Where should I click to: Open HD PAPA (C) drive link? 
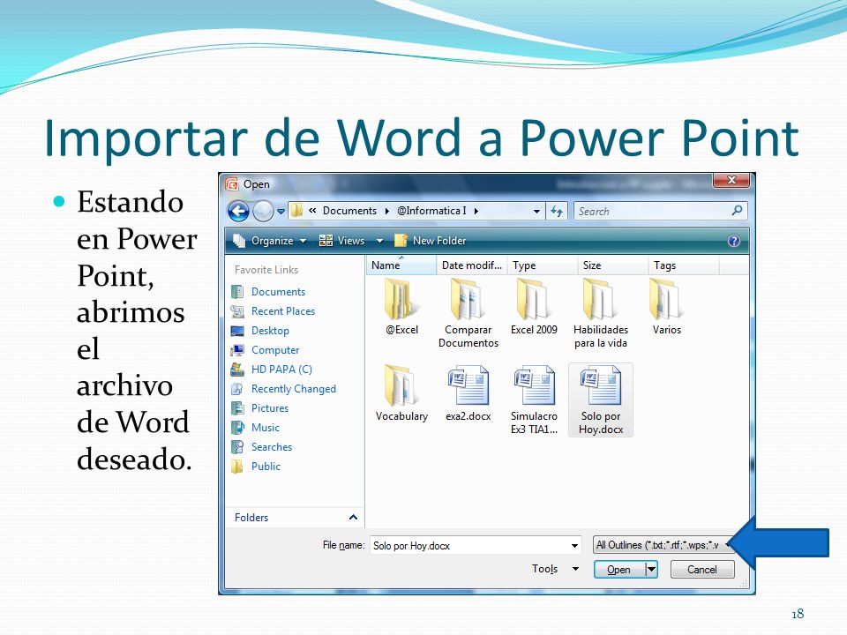(x=281, y=370)
